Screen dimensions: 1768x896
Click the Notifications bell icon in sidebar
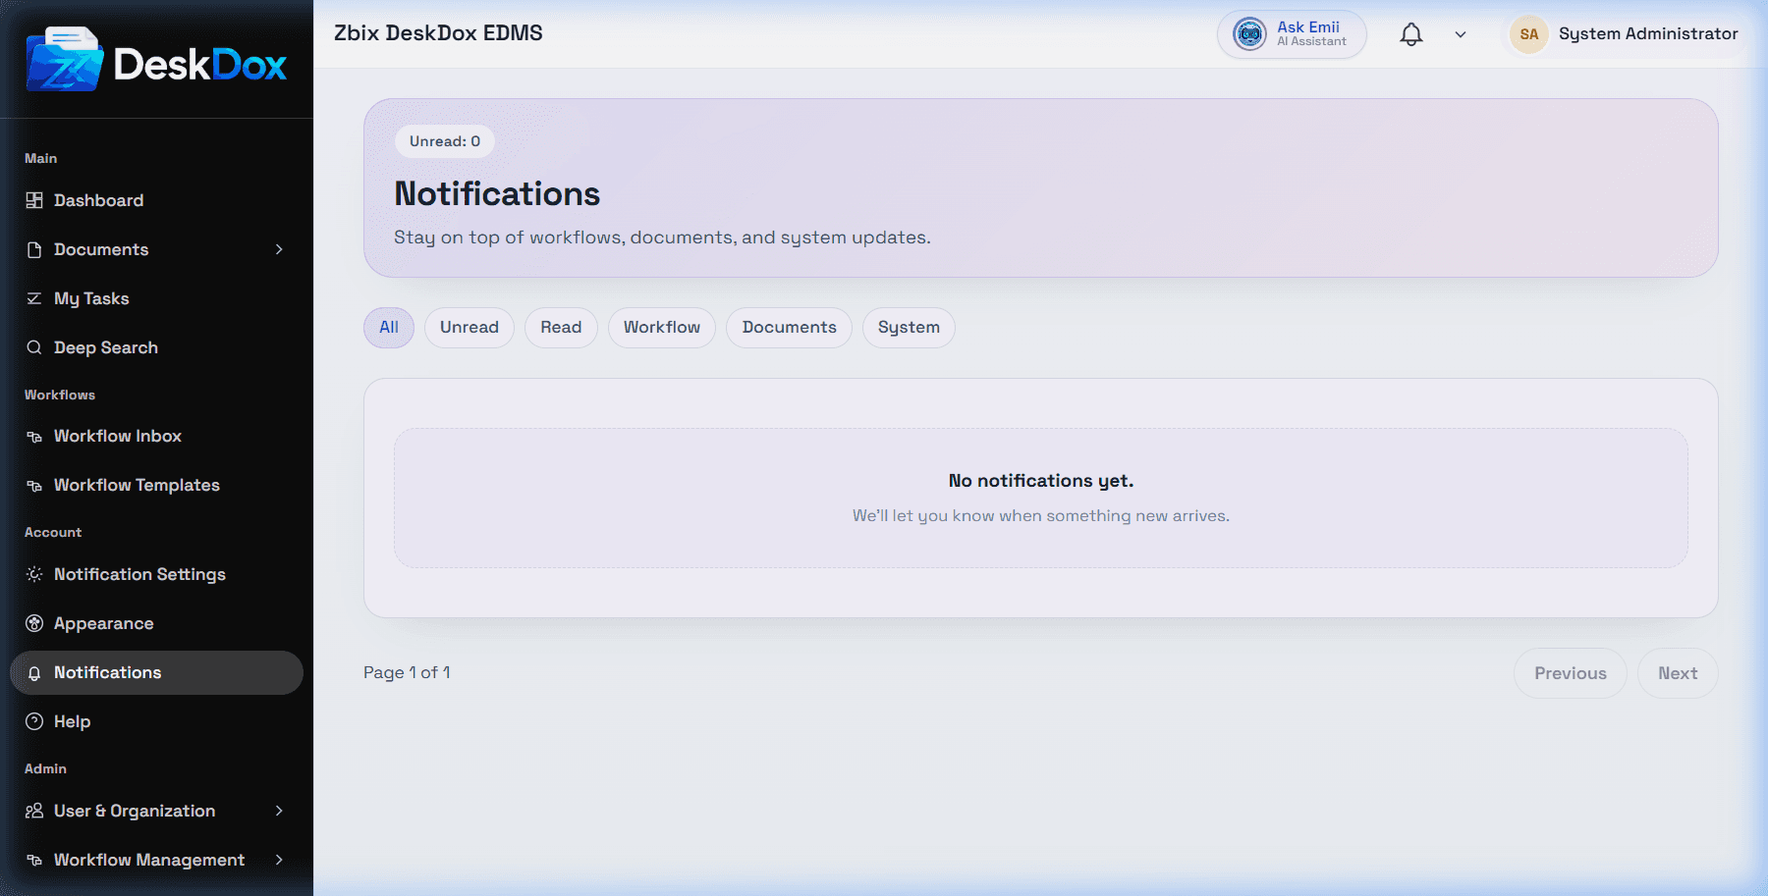coord(34,673)
